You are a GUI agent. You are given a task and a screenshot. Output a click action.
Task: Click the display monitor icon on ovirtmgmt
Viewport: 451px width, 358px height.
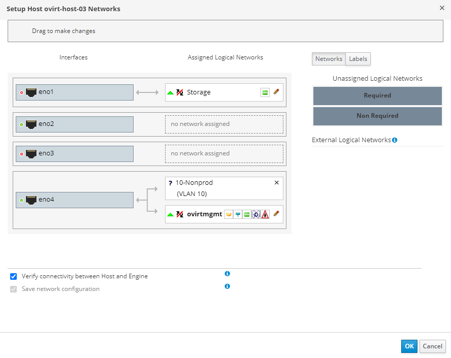click(238, 214)
